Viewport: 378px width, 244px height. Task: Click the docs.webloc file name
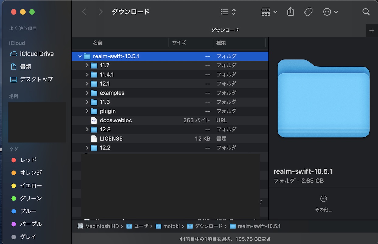pos(116,120)
